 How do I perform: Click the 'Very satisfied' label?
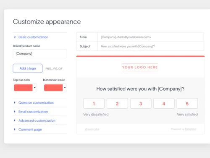pyautogui.click(x=187, y=114)
